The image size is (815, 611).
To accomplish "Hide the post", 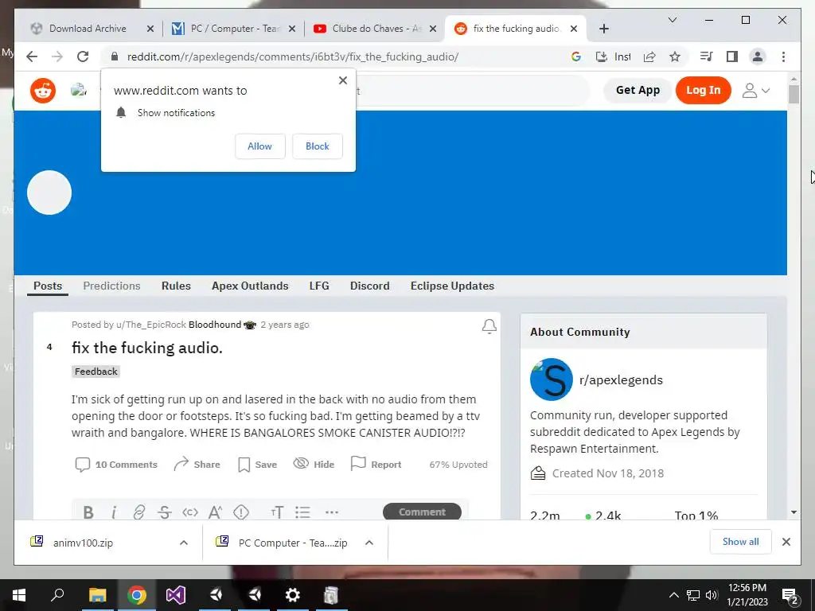I will (x=314, y=464).
